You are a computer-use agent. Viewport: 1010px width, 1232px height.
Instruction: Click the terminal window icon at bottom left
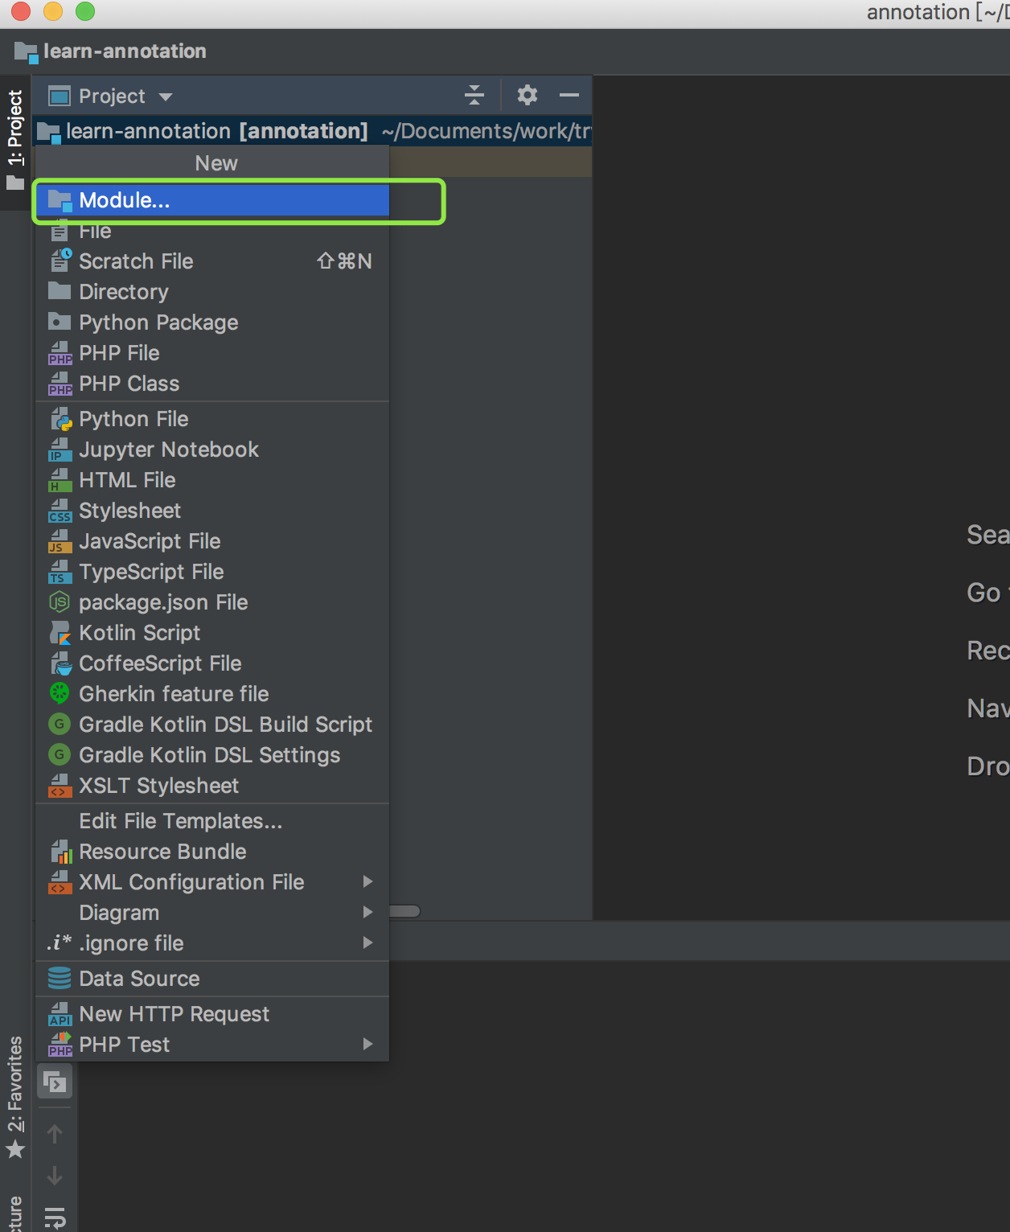pos(55,1082)
